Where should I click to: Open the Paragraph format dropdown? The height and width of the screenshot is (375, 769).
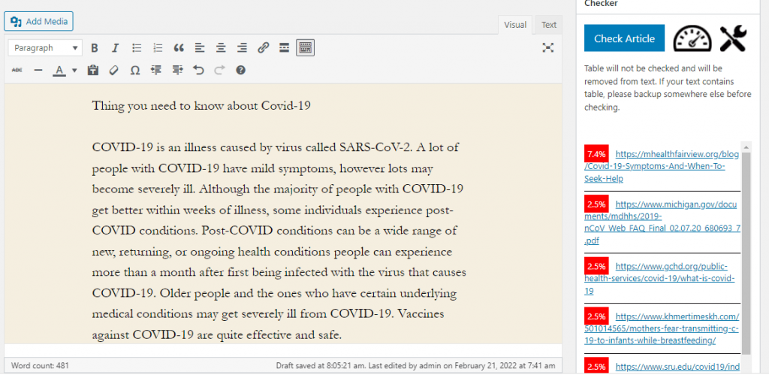[x=46, y=47]
